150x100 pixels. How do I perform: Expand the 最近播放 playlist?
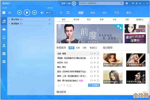pos(9,23)
